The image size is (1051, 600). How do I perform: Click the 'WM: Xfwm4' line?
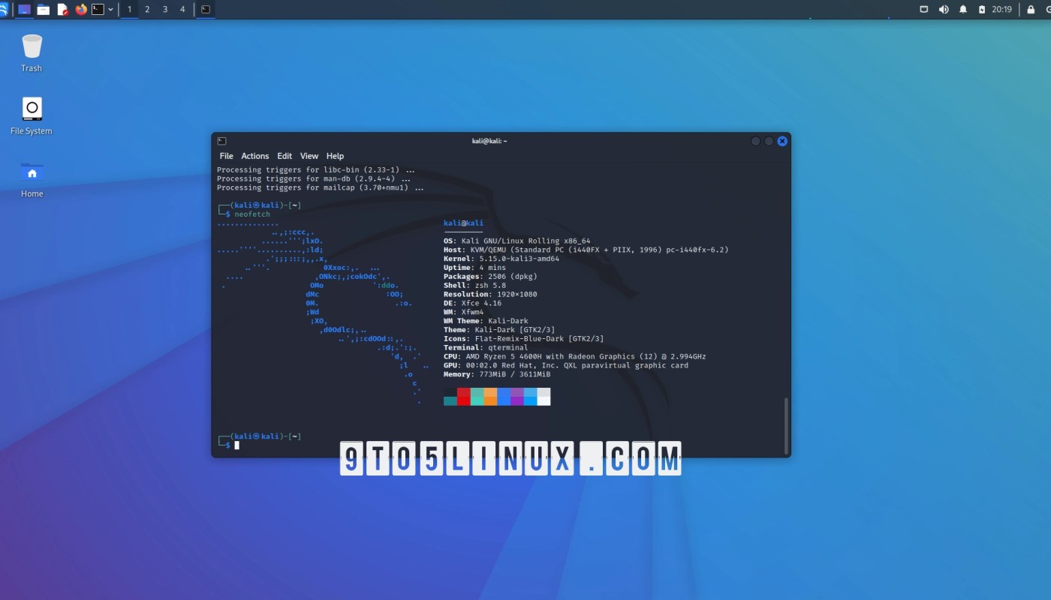pos(463,312)
